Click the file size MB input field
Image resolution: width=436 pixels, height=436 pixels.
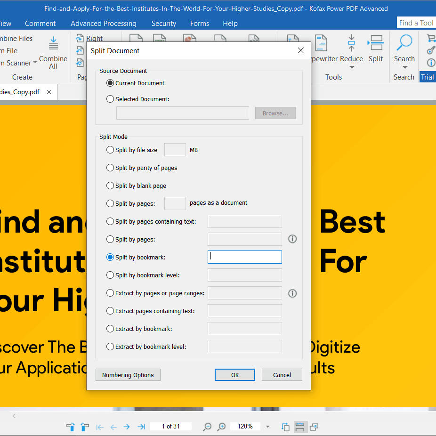(x=175, y=150)
